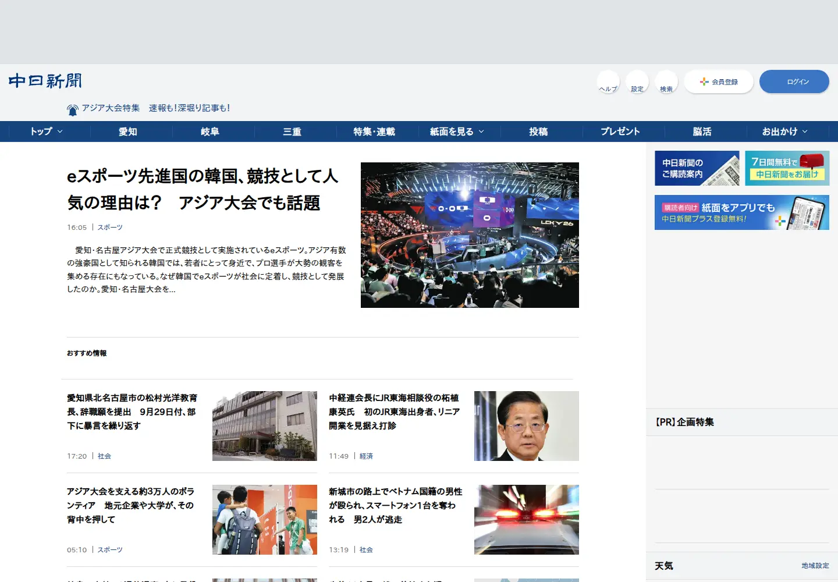Click the おすすめ情報 label

tap(87, 353)
